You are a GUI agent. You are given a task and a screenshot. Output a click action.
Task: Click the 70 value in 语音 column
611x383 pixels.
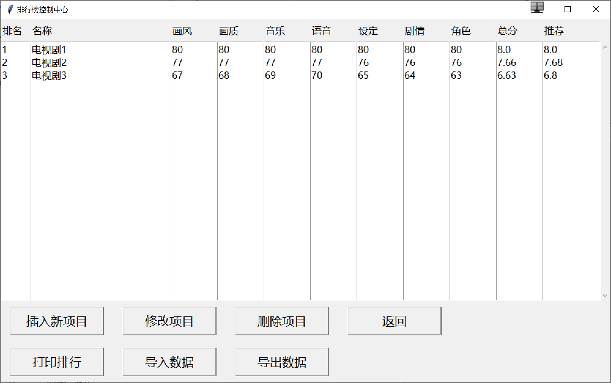(317, 75)
